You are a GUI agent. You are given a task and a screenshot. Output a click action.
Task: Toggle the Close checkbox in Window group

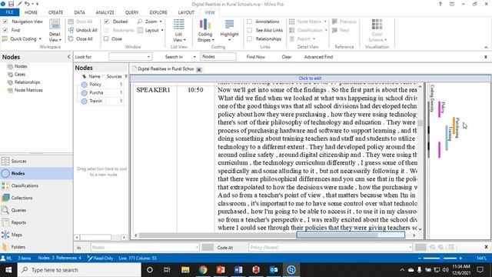coord(106,38)
